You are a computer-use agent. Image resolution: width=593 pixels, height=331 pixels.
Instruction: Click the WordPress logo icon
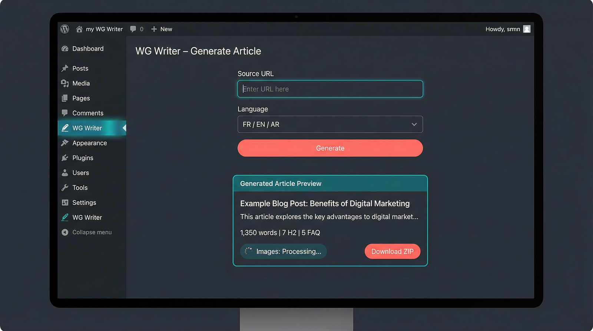65,29
